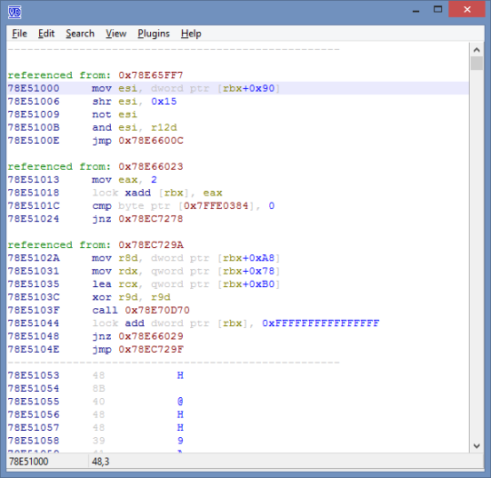Select the 'xor r9d, r9d' line
The image size is (491, 478).
point(238,297)
